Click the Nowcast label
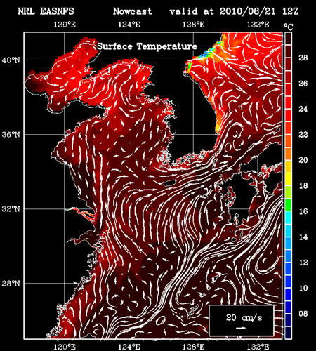Image resolution: width=316 pixels, height=351 pixels. pyautogui.click(x=133, y=11)
